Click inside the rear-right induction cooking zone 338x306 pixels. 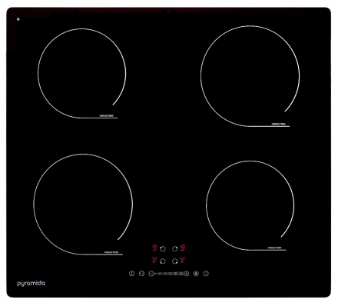tap(250, 76)
